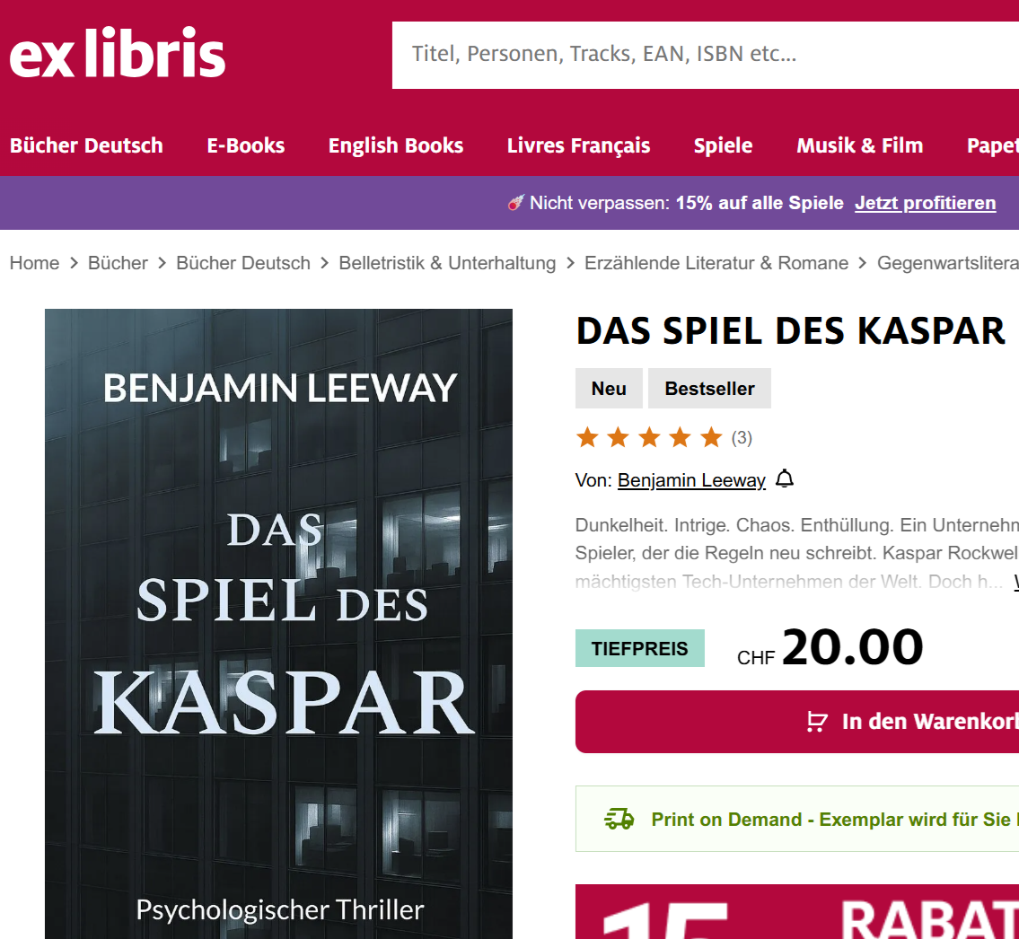This screenshot has height=939, width=1019.
Task: Open Erzählende Literatur & Romane breadcrumb
Action: click(x=716, y=263)
